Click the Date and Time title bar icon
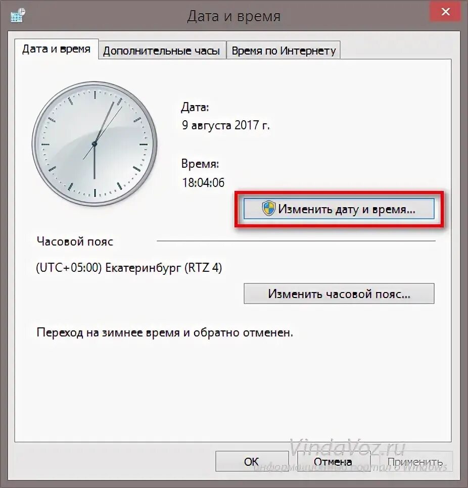The width and height of the screenshot is (468, 488). (18, 16)
